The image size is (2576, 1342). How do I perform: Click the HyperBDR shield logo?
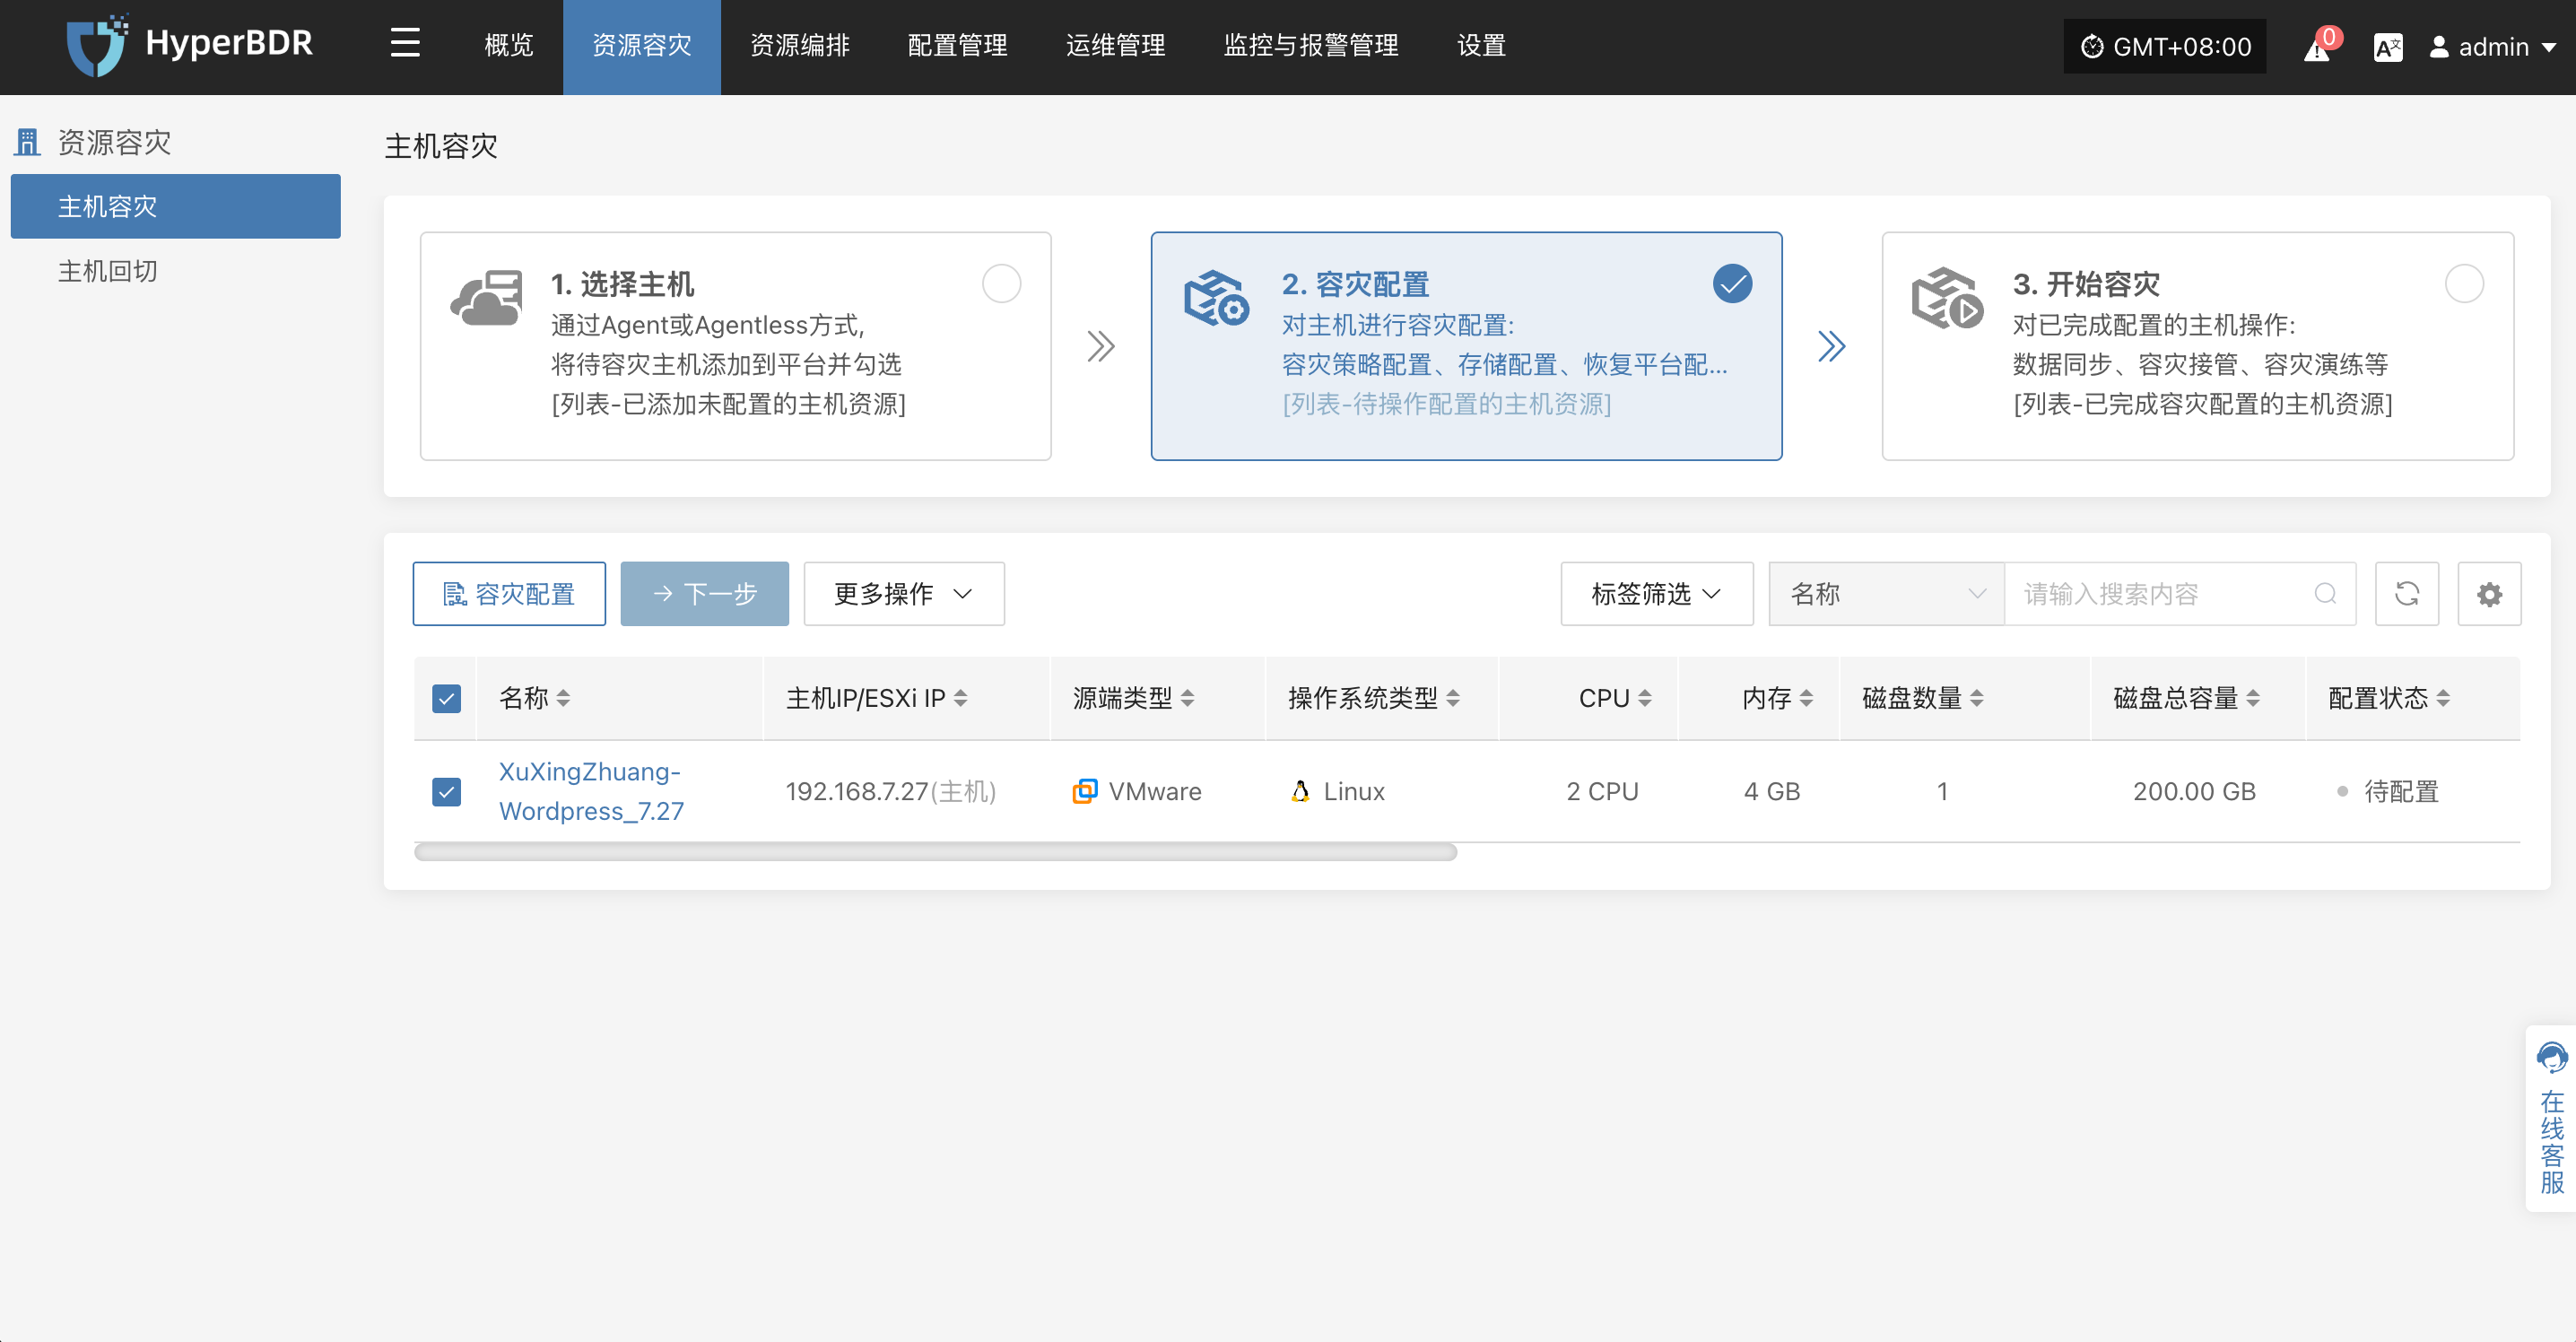pyautogui.click(x=97, y=45)
